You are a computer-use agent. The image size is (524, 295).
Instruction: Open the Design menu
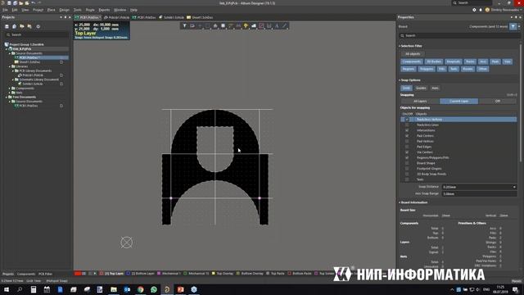[x=64, y=10]
